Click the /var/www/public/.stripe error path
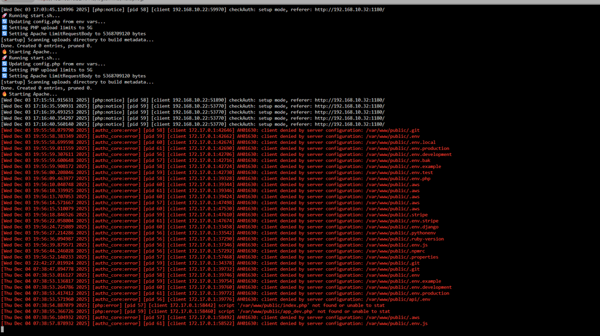Image resolution: width=600 pixels, height=336 pixels. (397, 215)
